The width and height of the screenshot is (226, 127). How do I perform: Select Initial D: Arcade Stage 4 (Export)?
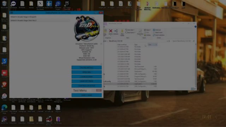[40, 17]
